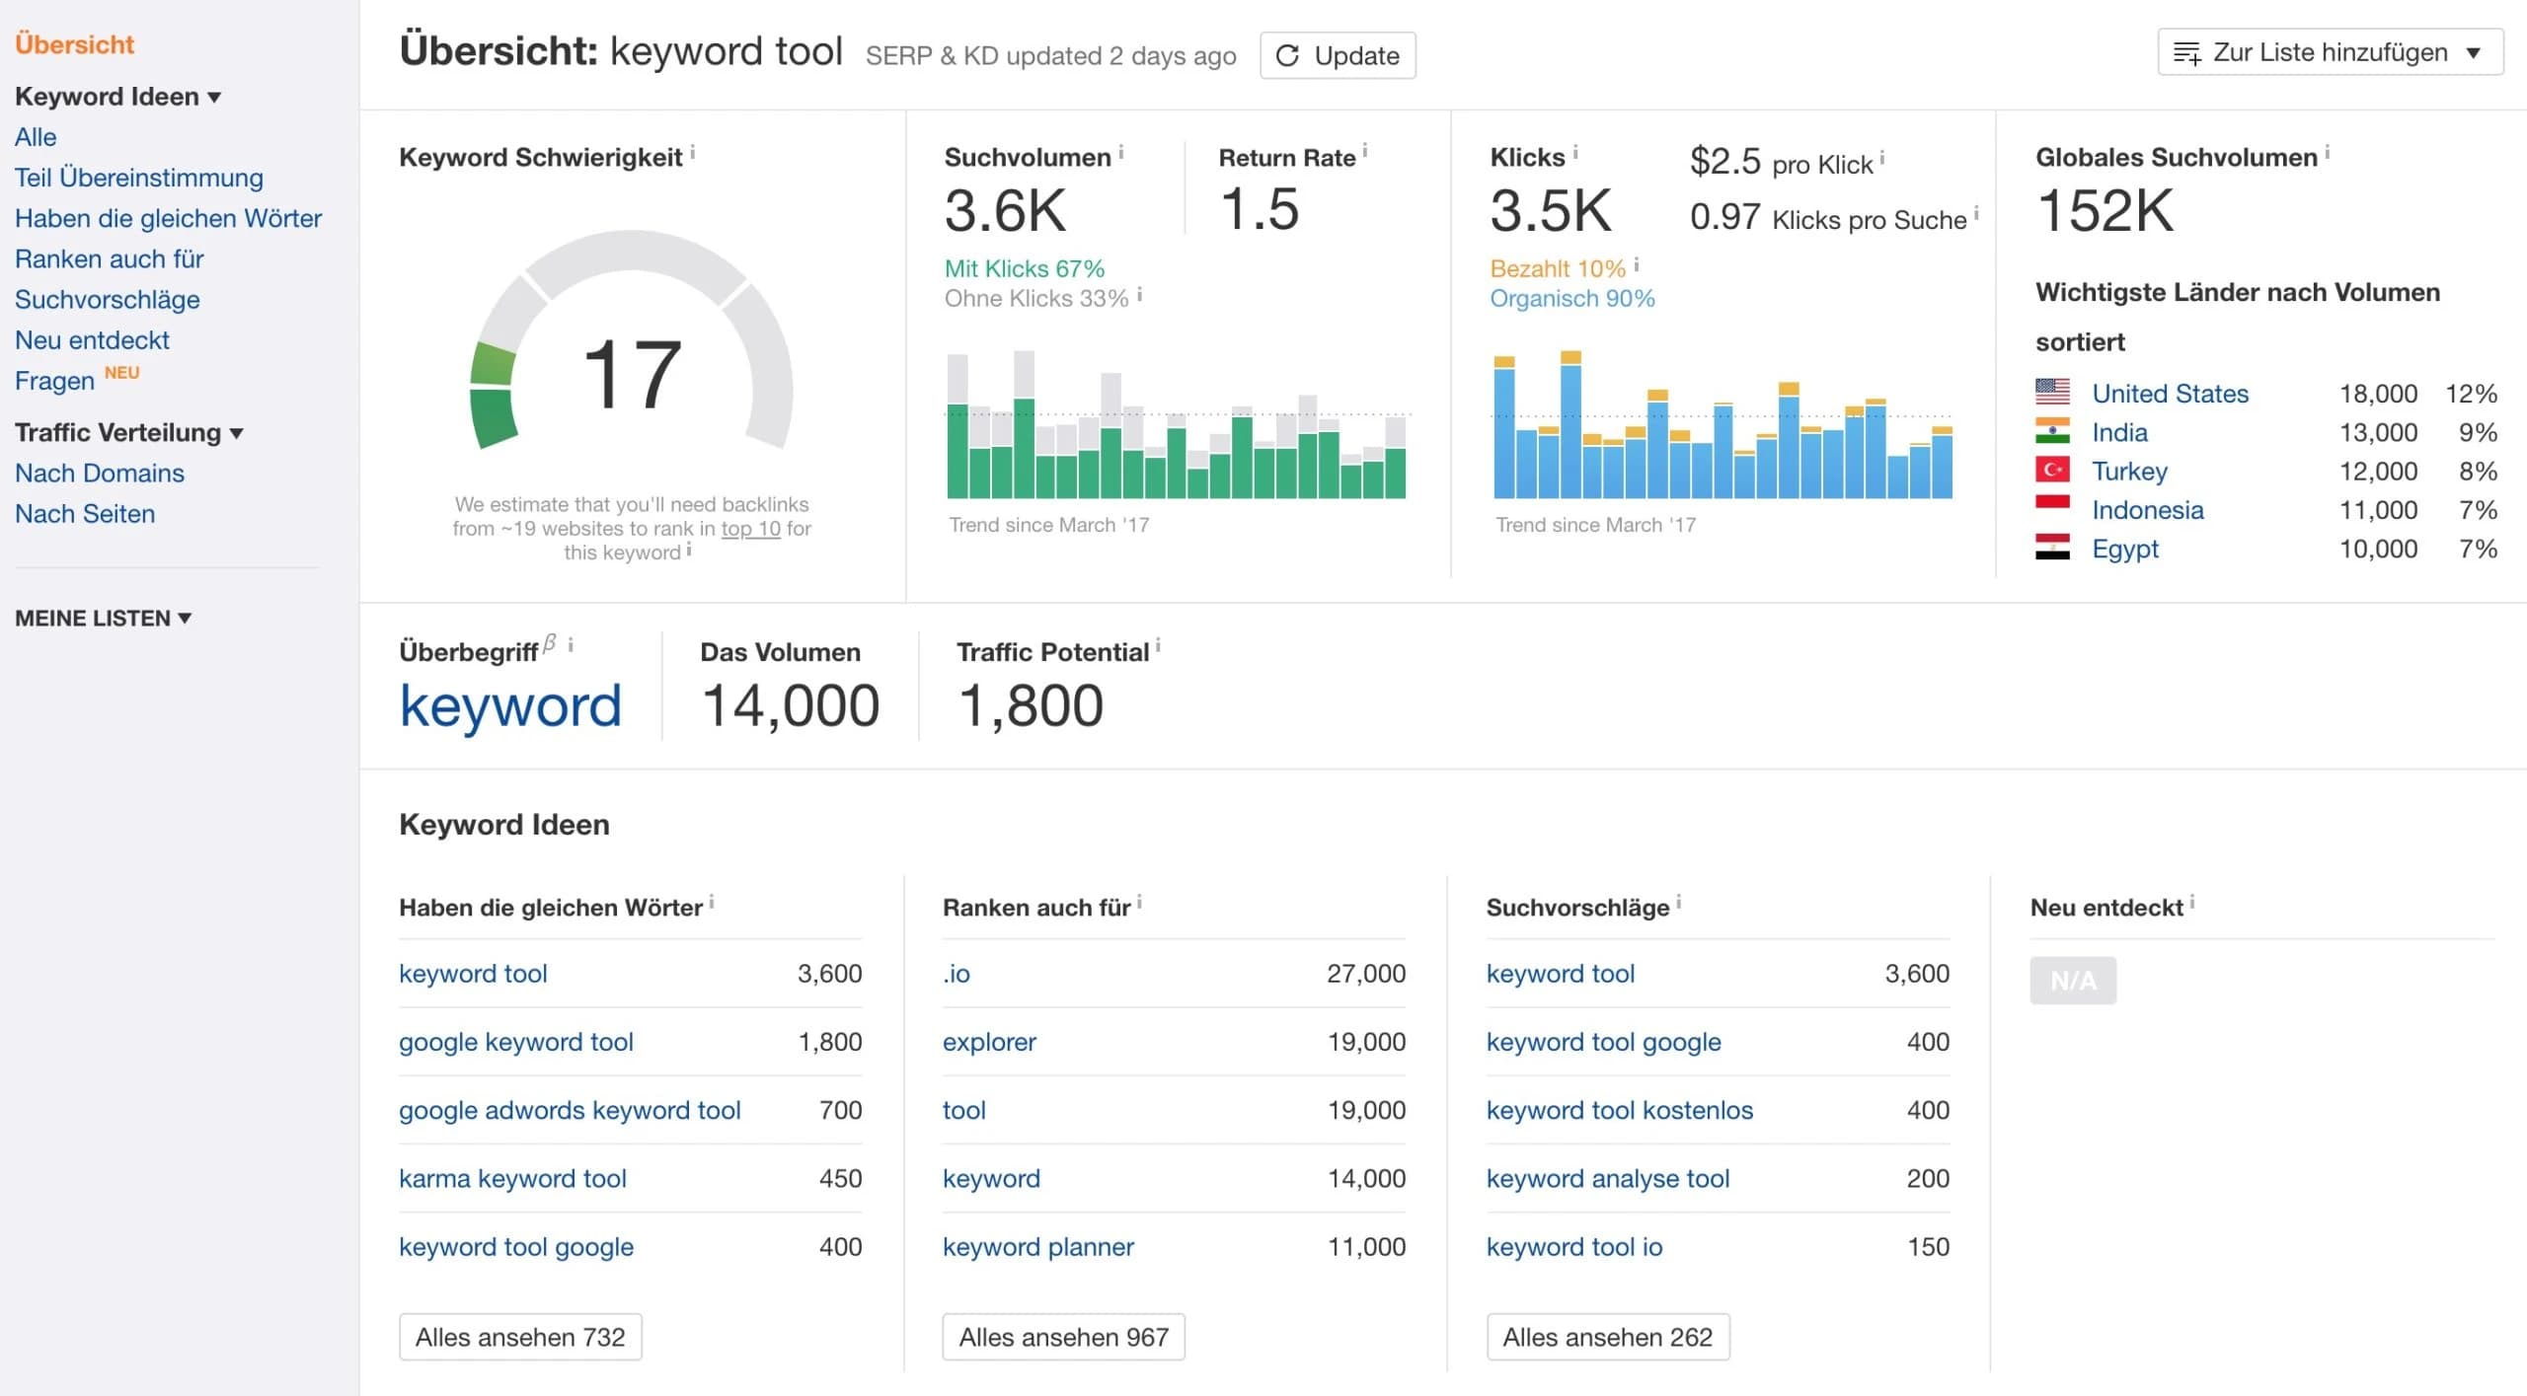Viewport: 2527px width, 1396px height.
Task: Click the United States flag icon
Action: click(2053, 393)
